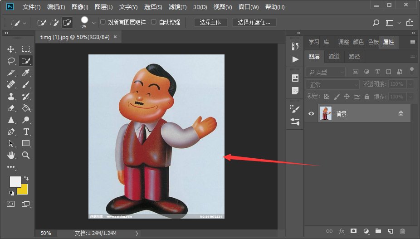Create a new layer

pos(390,231)
